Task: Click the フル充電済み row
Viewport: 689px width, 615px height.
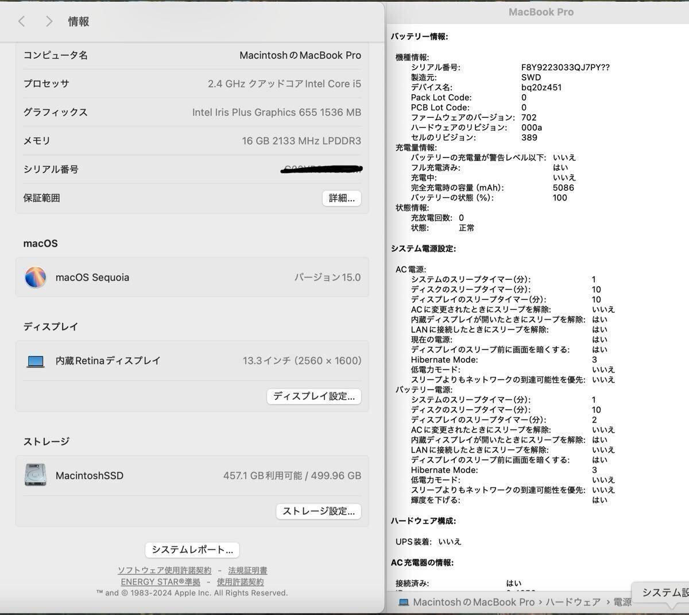Action: point(489,167)
